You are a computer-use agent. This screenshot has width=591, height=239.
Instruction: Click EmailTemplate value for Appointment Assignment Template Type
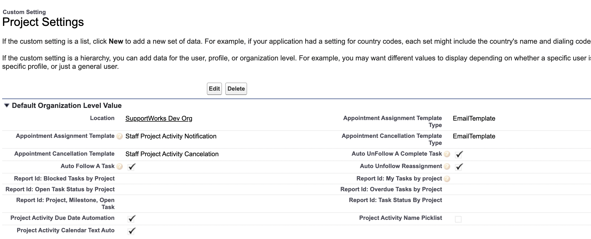point(474,118)
